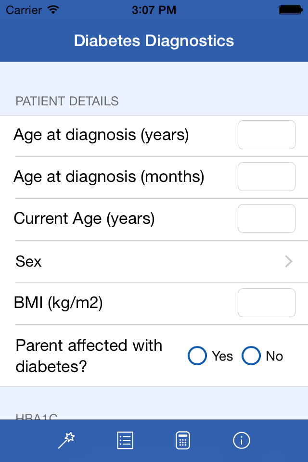Open the calculator tab icon

(183, 440)
